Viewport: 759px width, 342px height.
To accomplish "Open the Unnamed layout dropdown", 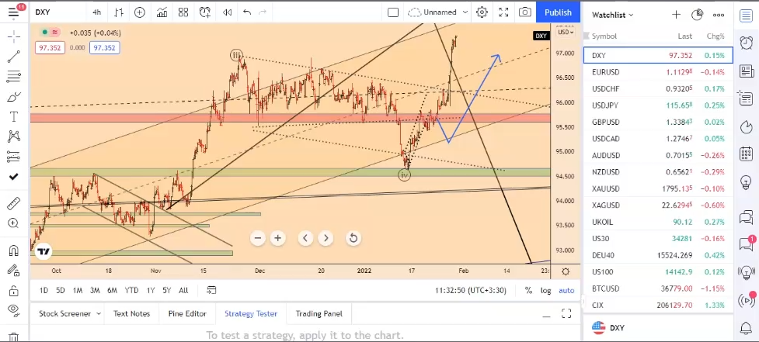I will 439,12.
